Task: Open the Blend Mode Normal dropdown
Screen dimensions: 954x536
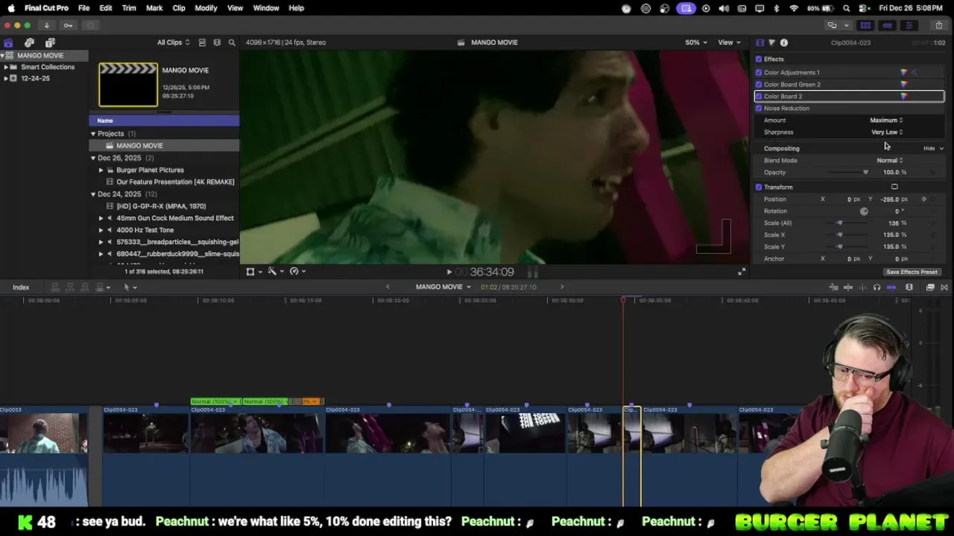Action: coord(890,160)
